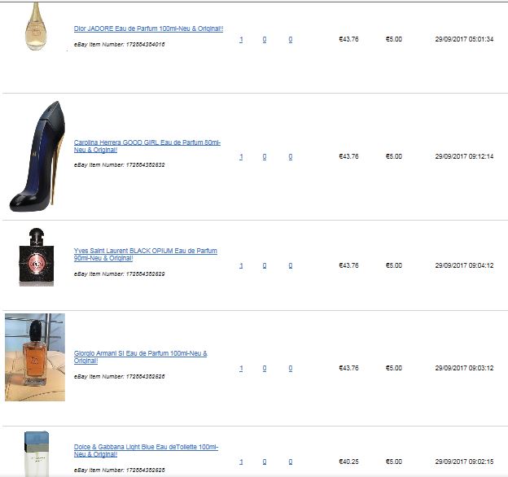
Task: Click the "1" link in the BLACK OPIUM row
Action: [x=241, y=265]
